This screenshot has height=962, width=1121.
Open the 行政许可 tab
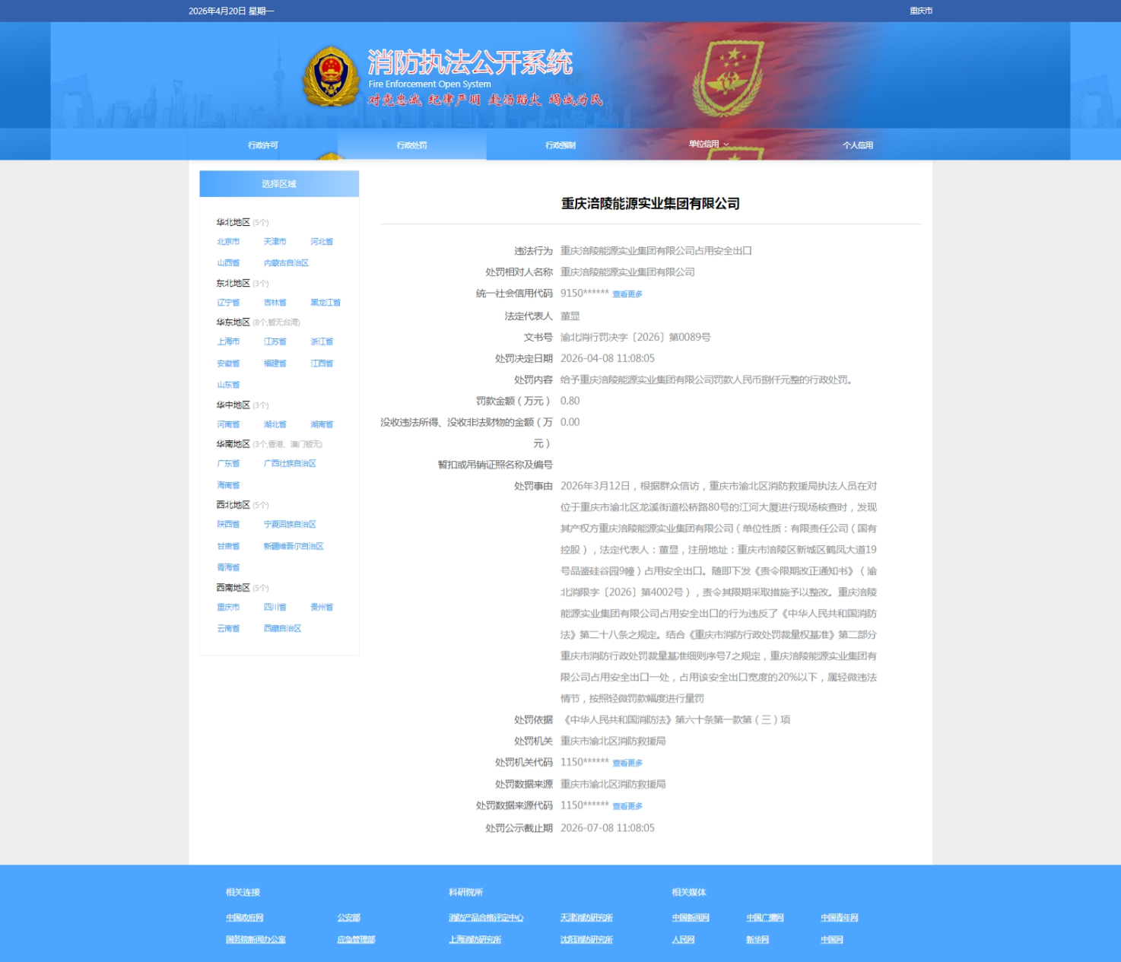(x=262, y=145)
